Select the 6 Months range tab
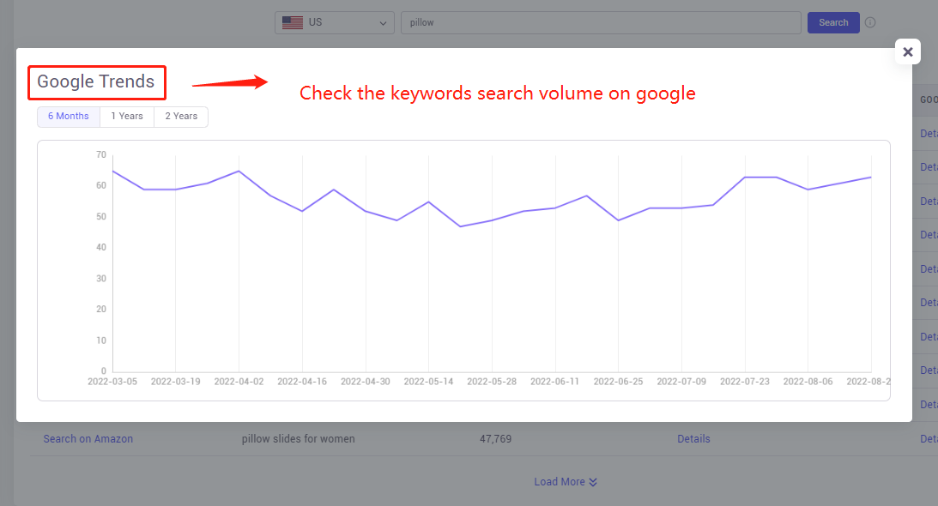This screenshot has height=506, width=938. pyautogui.click(x=69, y=117)
